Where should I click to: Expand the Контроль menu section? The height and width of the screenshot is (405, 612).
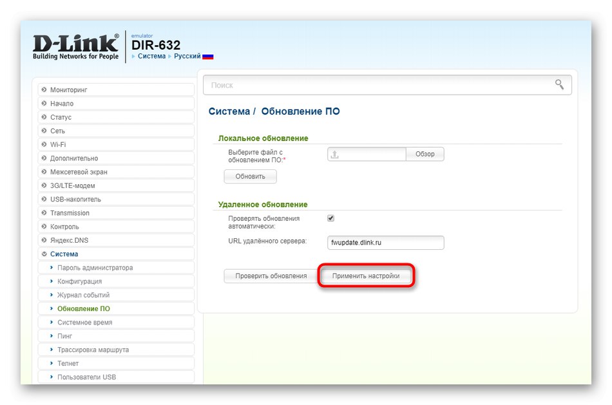pyautogui.click(x=117, y=227)
